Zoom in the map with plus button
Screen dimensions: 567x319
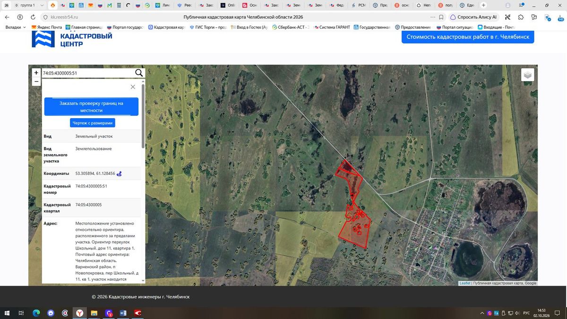point(36,73)
